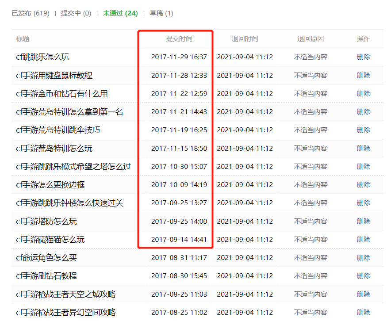Select submit time 2017-11-22 12:59
The height and width of the screenshot is (321, 391).
(x=179, y=94)
